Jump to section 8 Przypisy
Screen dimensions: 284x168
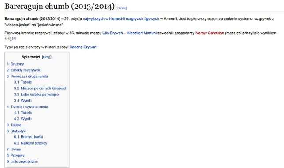tap(15, 156)
